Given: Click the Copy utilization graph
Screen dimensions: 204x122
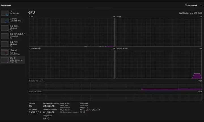Looking at the screenshot, I should point(159,32).
